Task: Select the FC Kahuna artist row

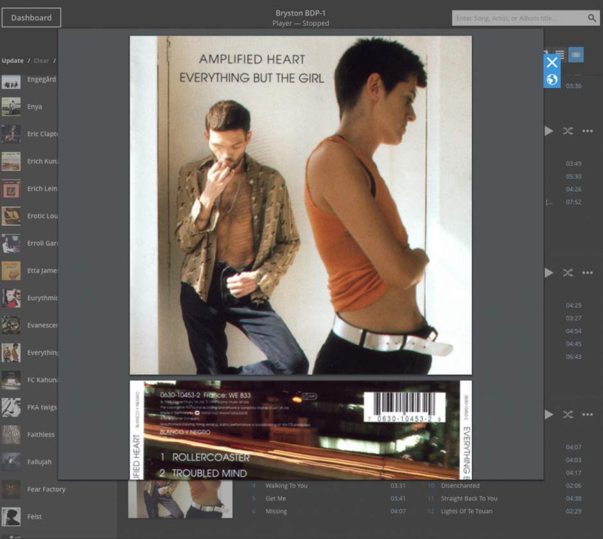Action: point(30,380)
